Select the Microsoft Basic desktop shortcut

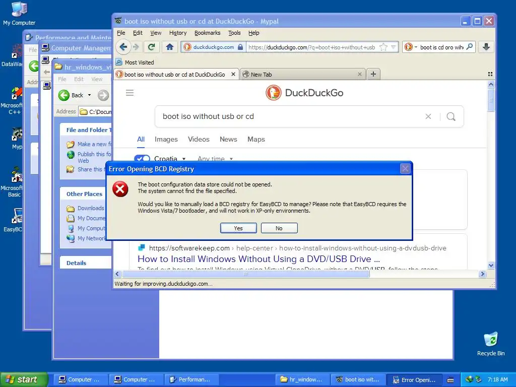point(12,181)
